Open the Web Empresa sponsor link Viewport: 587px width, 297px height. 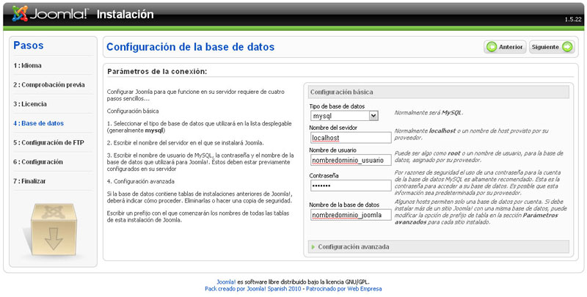[x=365, y=289]
